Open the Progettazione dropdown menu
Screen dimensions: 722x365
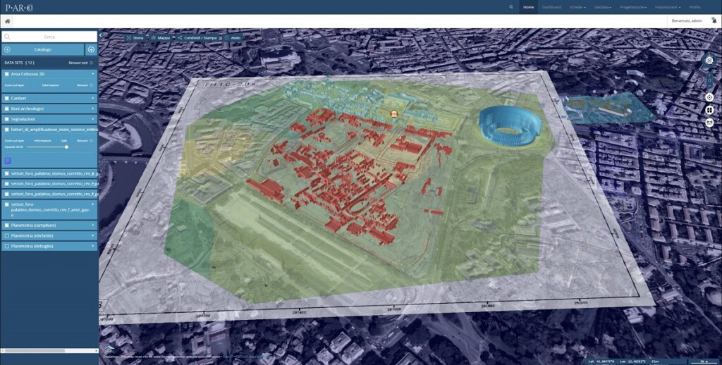tap(633, 7)
